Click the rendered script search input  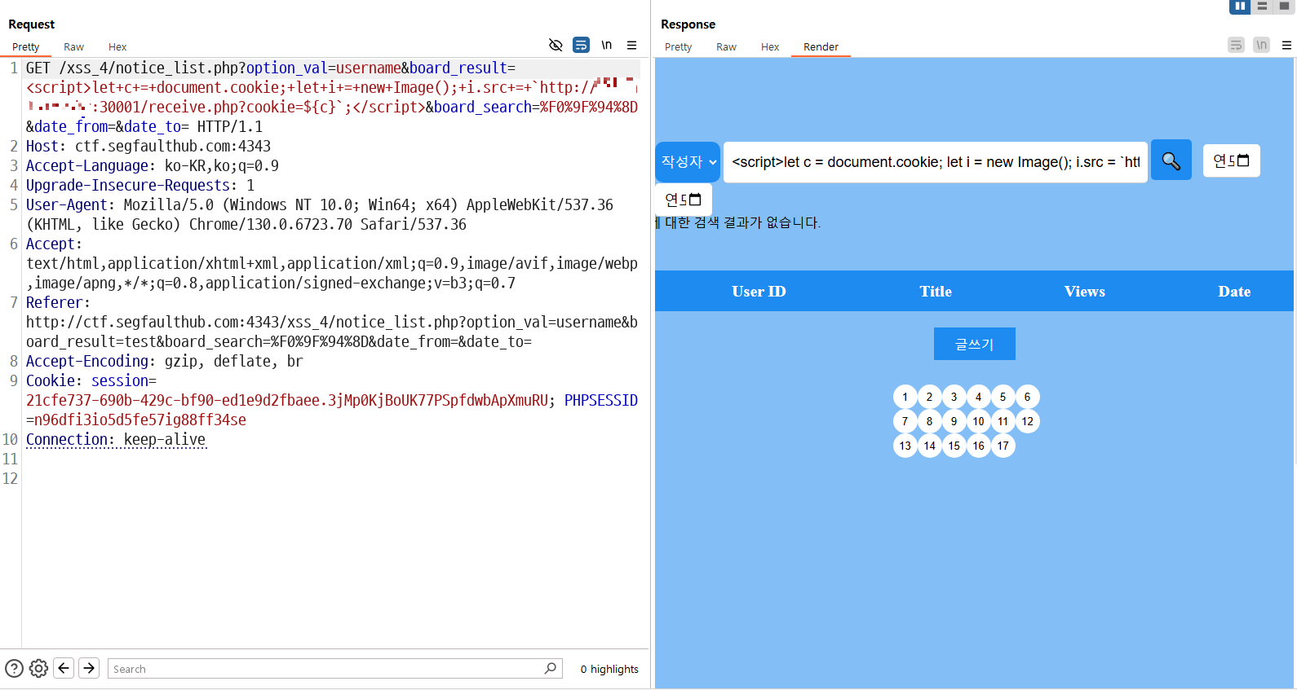point(936,162)
